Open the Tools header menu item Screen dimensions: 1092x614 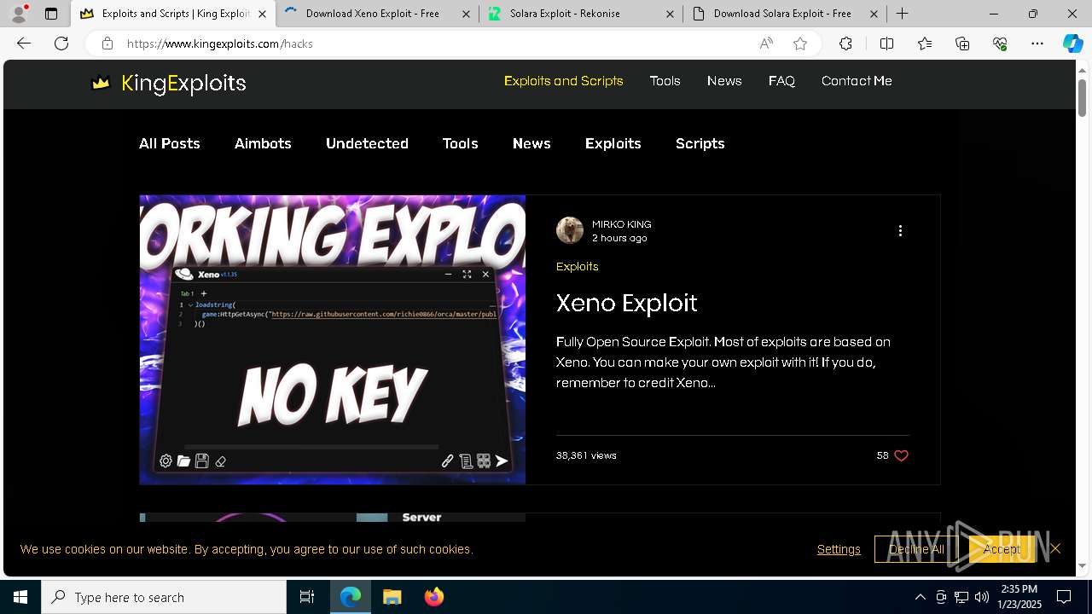(665, 81)
